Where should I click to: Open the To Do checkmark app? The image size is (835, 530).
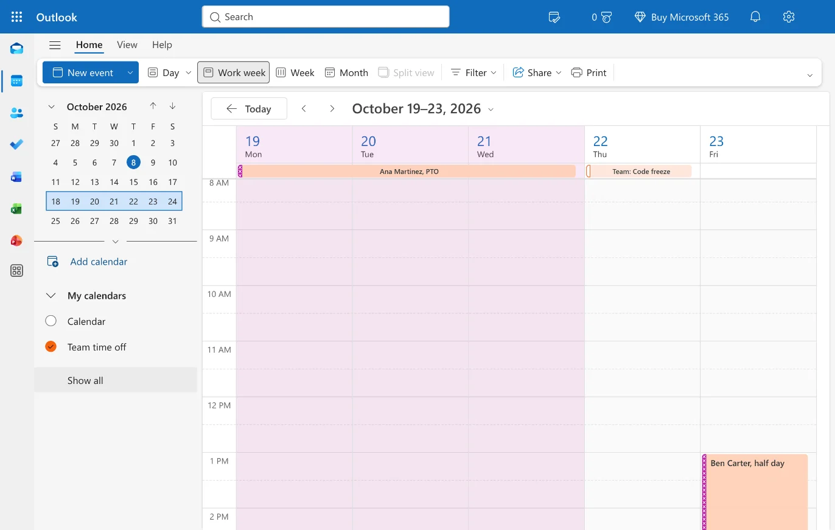pos(16,144)
